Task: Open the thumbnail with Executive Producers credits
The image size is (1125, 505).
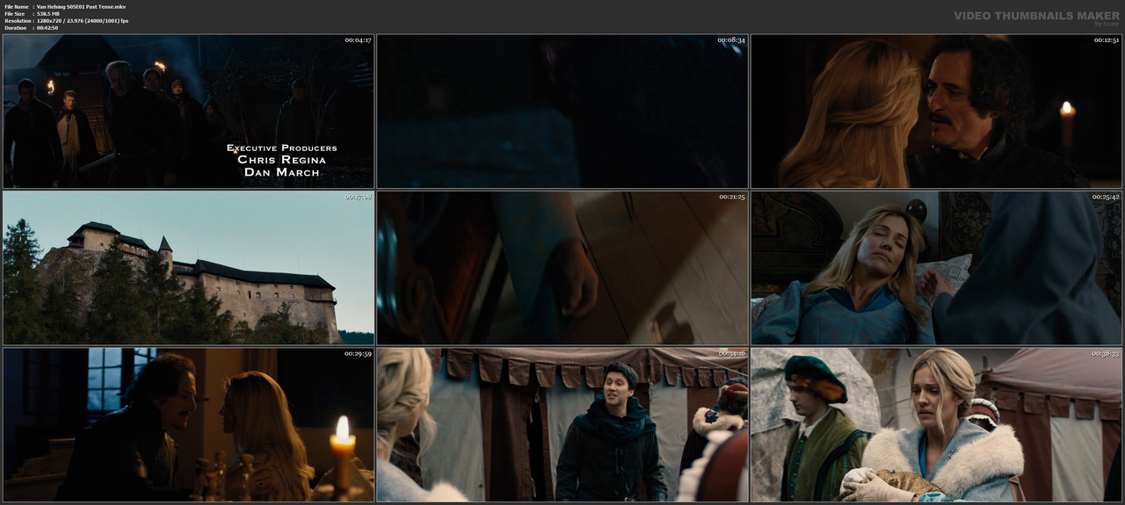Action: (188, 112)
